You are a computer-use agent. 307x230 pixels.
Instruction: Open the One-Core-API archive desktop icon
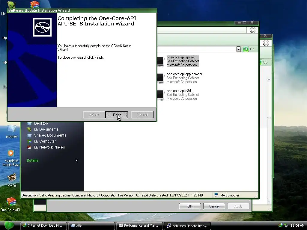coord(11,205)
